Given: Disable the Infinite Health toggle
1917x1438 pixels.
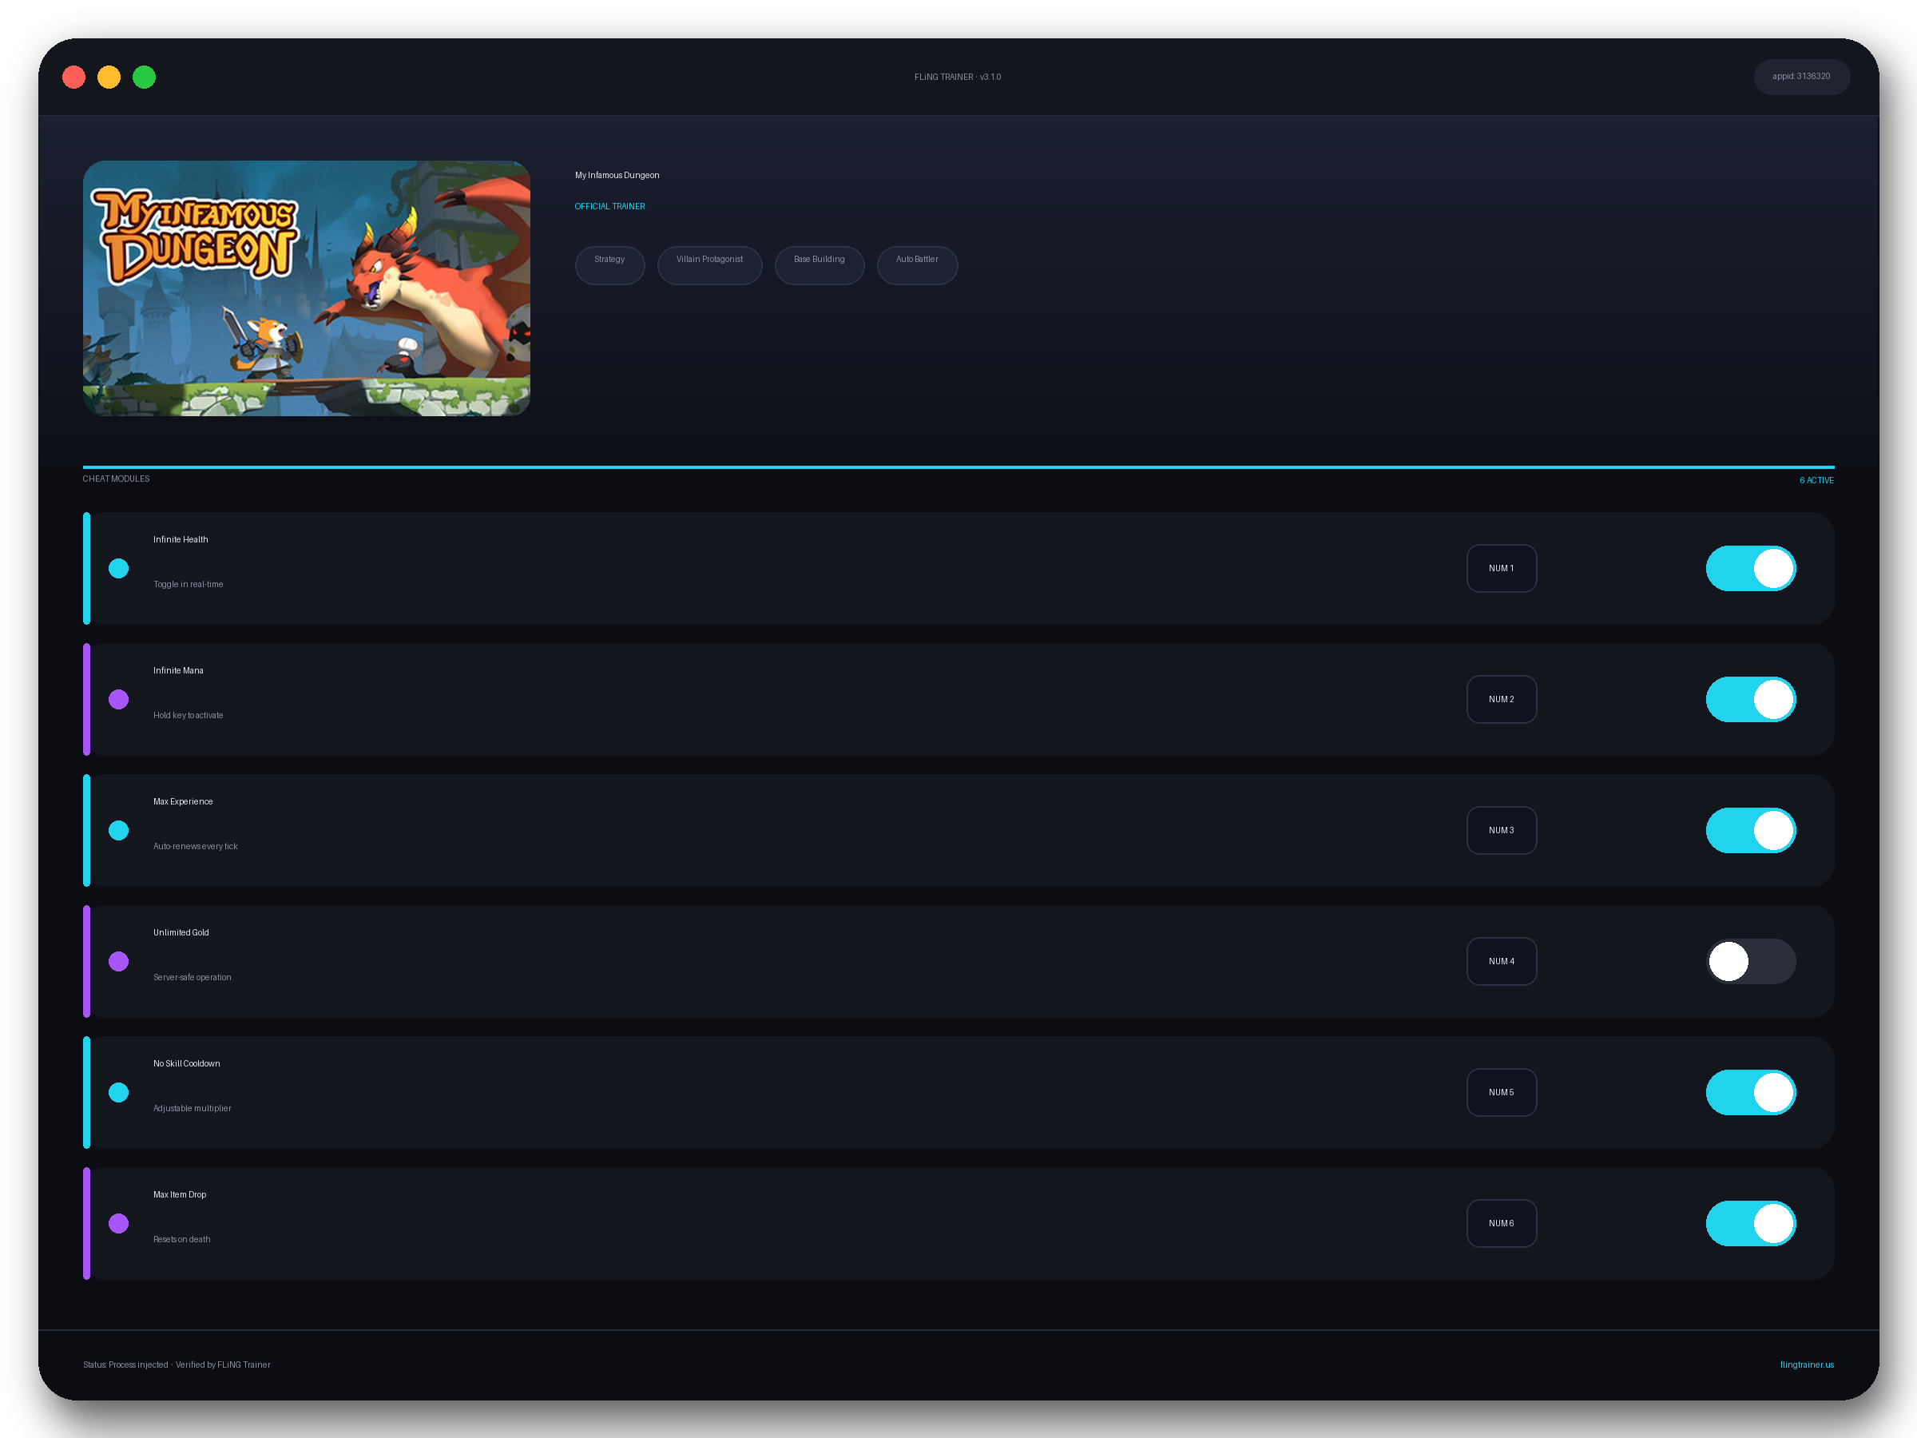Looking at the screenshot, I should pos(1751,569).
